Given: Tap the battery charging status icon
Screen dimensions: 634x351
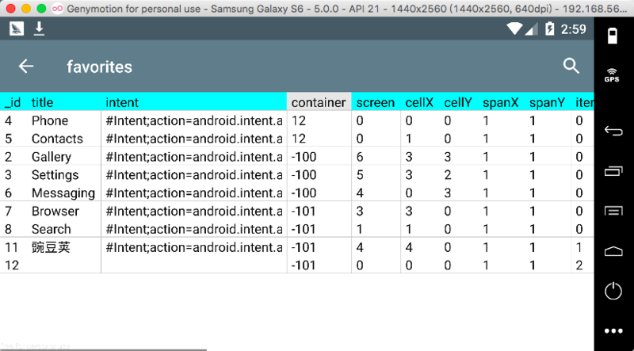Looking at the screenshot, I should point(549,29).
